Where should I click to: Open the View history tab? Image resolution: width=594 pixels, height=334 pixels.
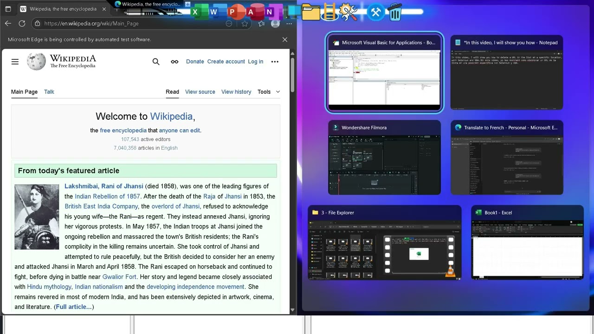coord(236,91)
